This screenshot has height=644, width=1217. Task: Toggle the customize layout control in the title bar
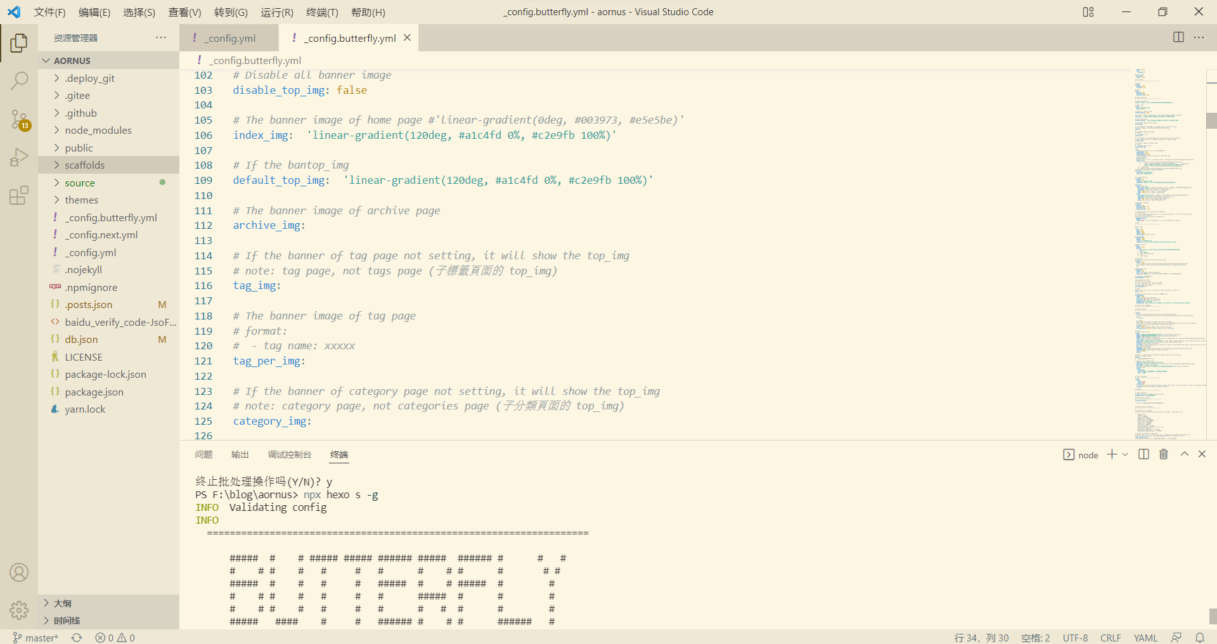point(1088,11)
